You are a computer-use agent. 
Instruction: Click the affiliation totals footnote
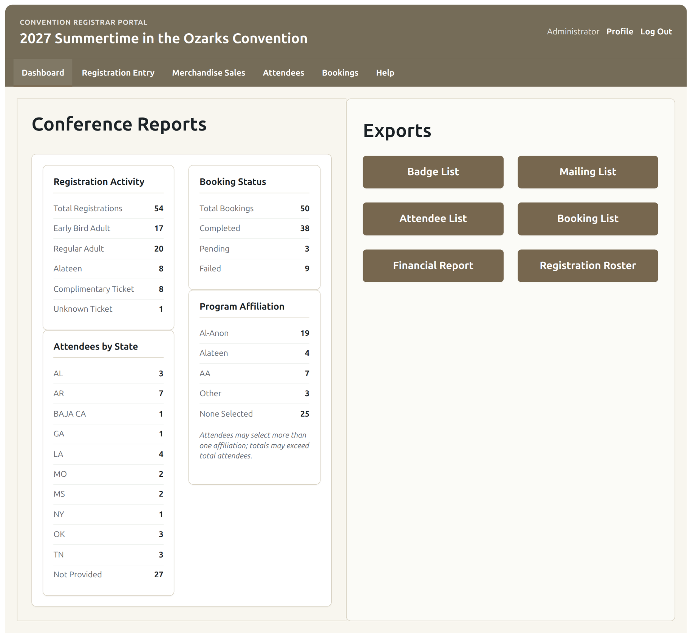254,446
